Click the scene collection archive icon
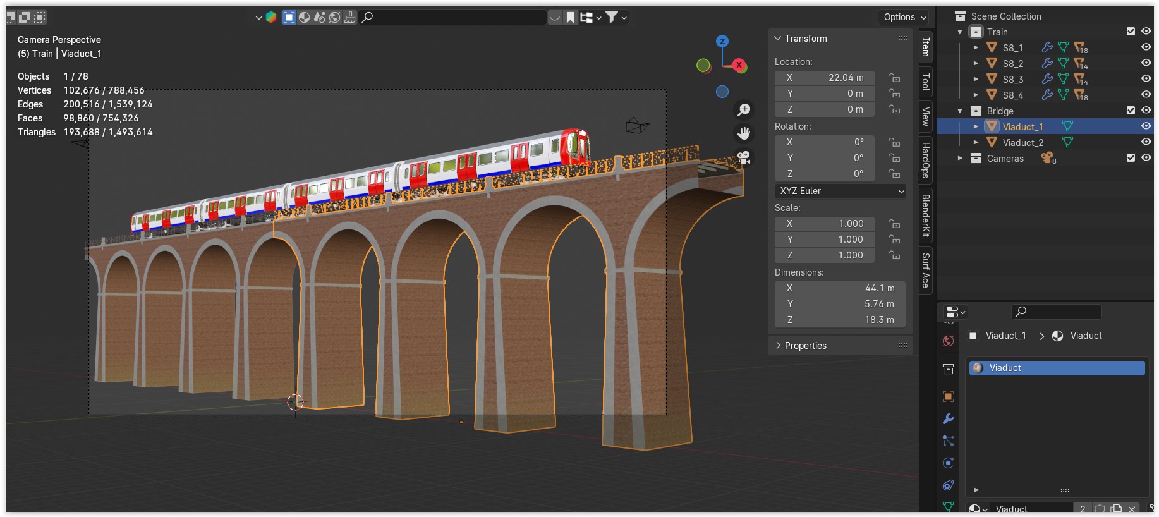 tap(960, 16)
